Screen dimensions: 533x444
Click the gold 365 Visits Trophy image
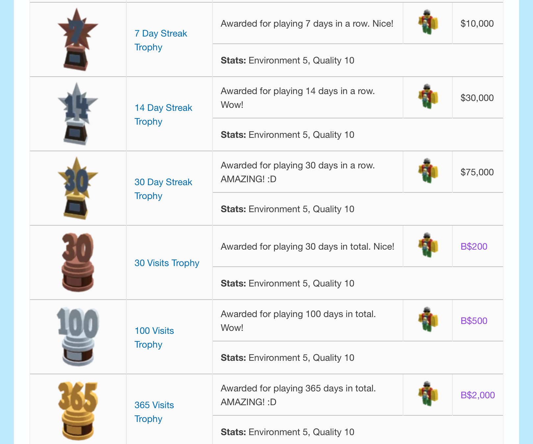coord(78,411)
